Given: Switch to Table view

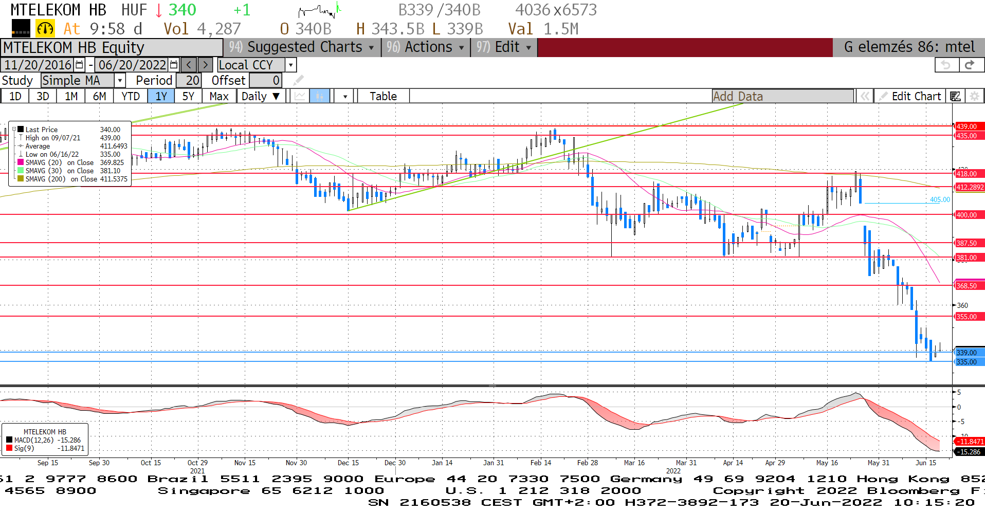Looking at the screenshot, I should coord(384,96).
